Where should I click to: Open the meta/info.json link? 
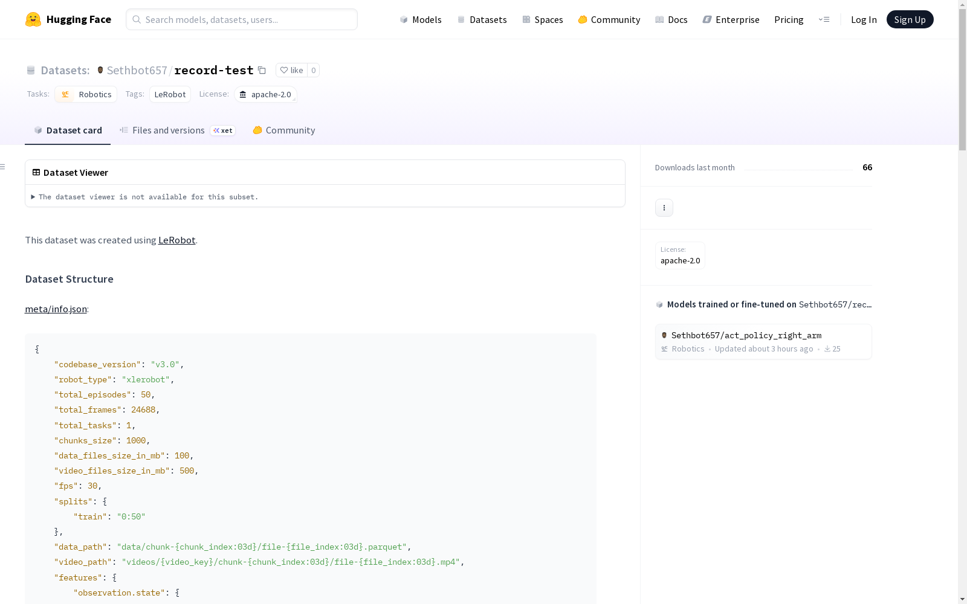(56, 309)
